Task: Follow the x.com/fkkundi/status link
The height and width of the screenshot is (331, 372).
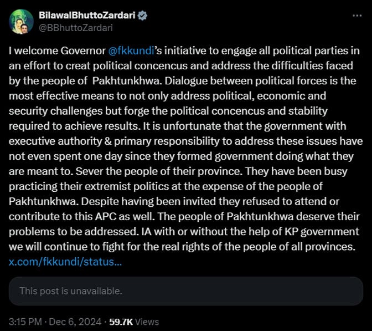Action: [x=66, y=260]
